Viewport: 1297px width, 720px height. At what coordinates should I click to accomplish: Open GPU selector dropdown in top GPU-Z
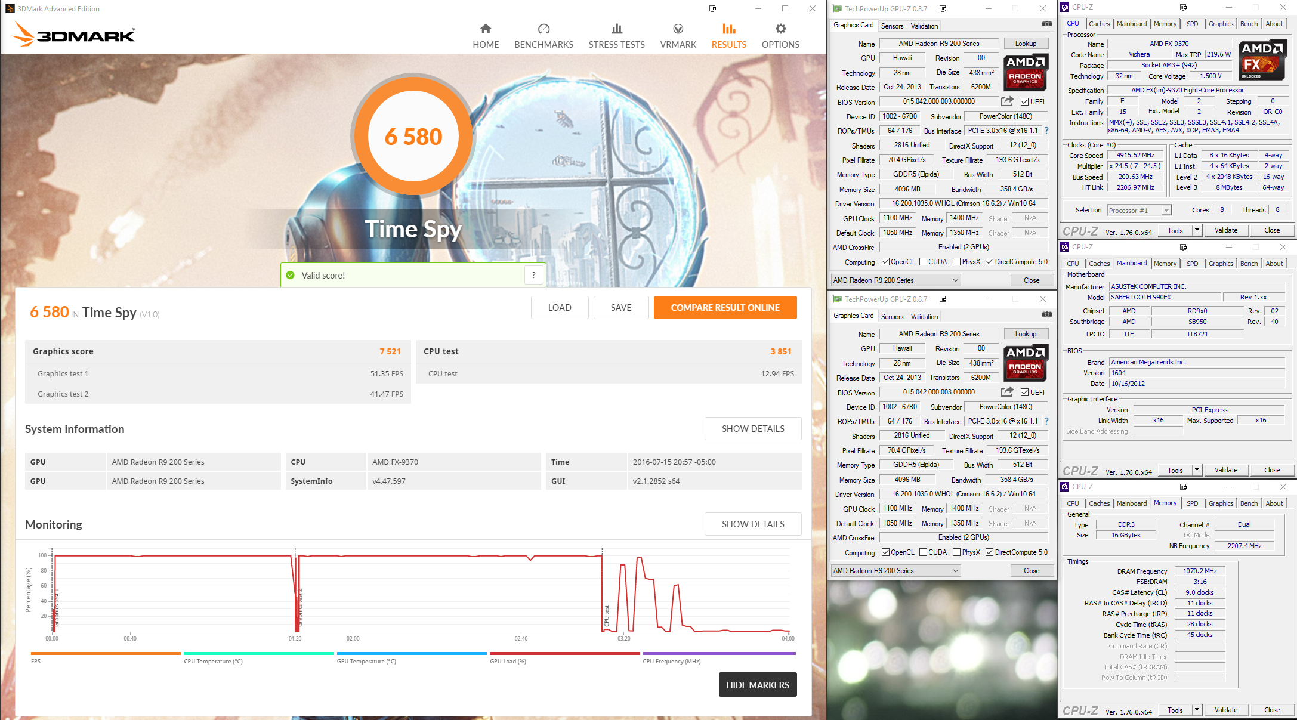[x=895, y=280]
